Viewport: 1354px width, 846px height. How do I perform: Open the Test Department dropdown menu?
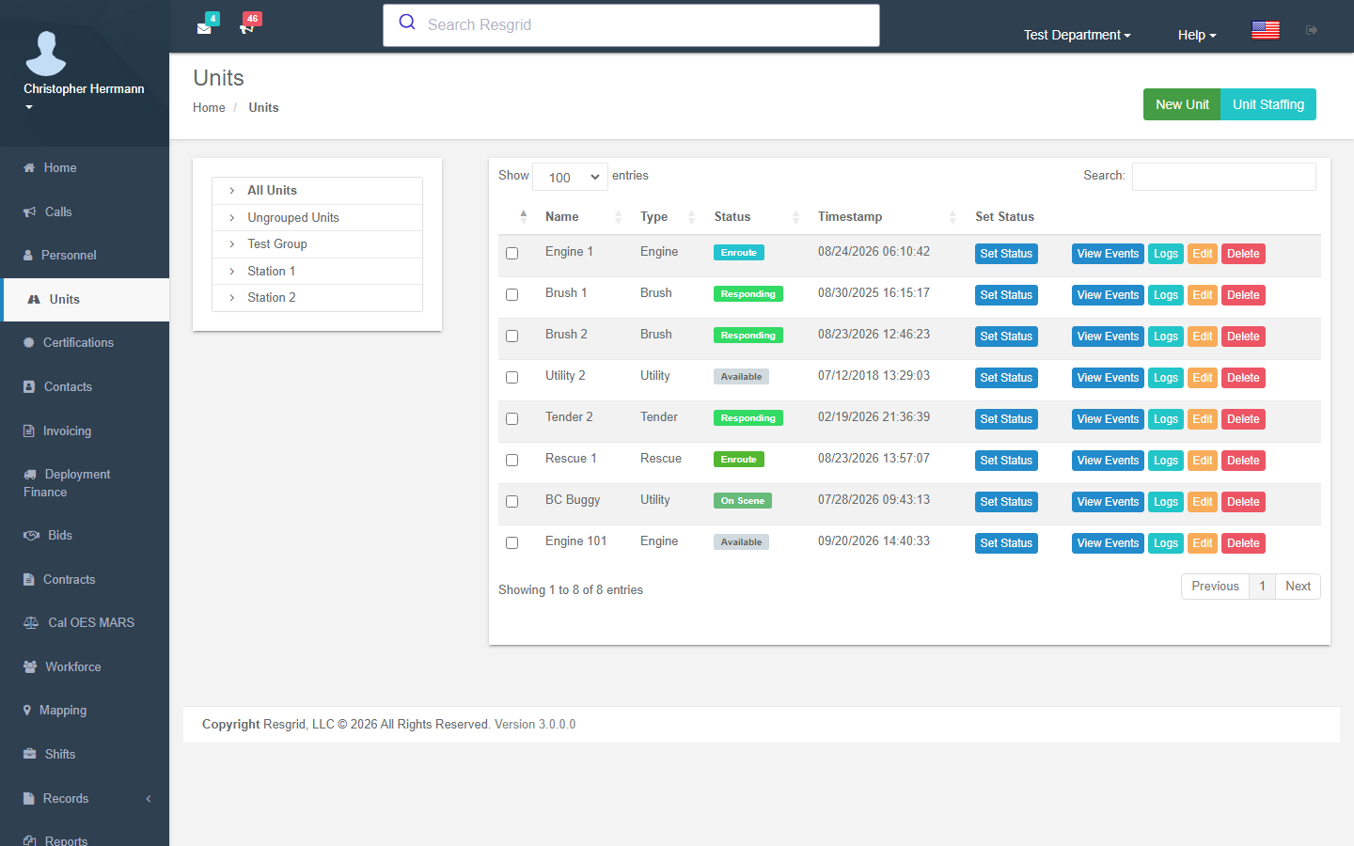pos(1077,35)
